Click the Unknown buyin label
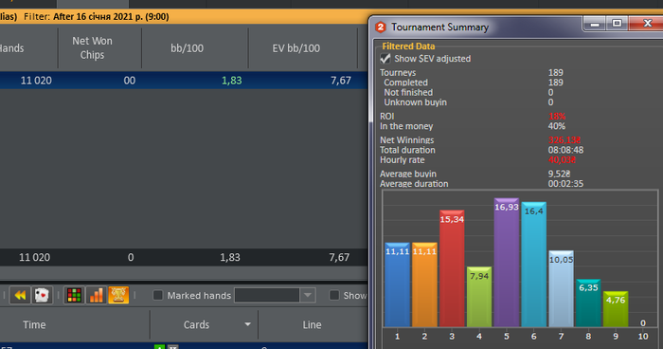663x349 pixels. click(415, 102)
